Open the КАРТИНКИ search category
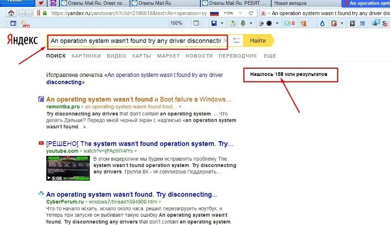Screen dimensions: 390x225 coord(86,56)
